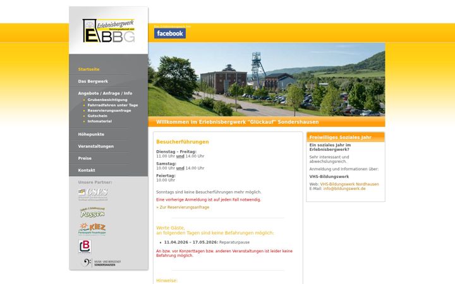Open Musik- und Bergstadt Sondershausen logo
455x284 pixels.
point(100,263)
